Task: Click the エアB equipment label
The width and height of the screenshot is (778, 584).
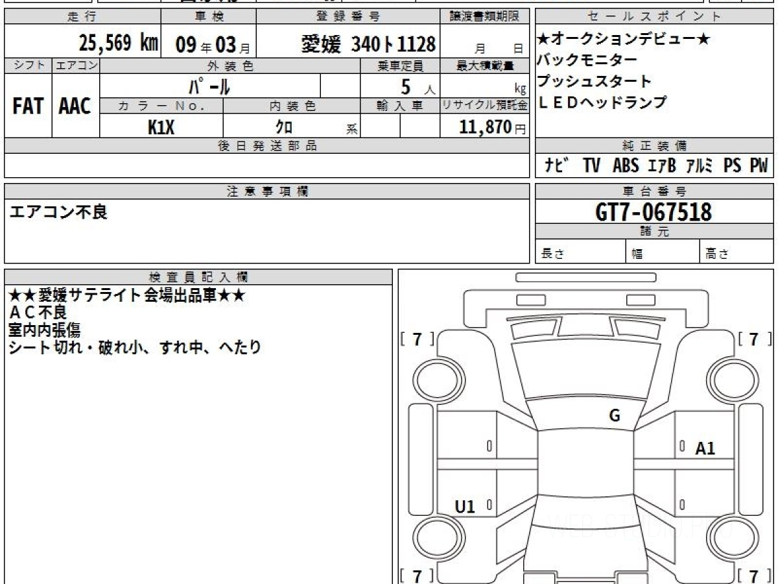Action: tap(662, 165)
